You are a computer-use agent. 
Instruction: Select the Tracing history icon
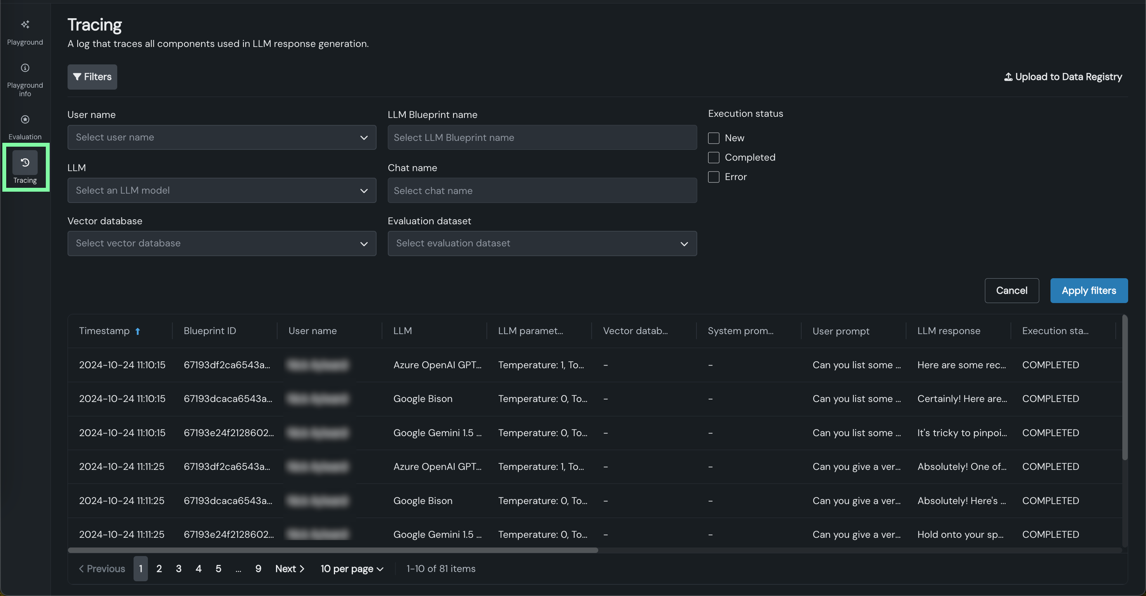pos(25,163)
